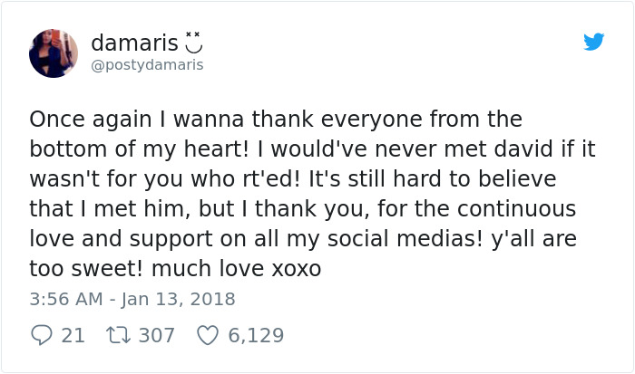Open the damaris profile avatar
Viewport: 635px width, 374px height.
[54, 53]
